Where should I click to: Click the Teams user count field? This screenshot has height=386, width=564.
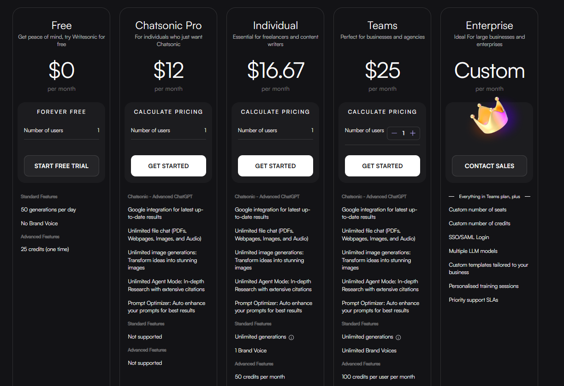coord(404,133)
